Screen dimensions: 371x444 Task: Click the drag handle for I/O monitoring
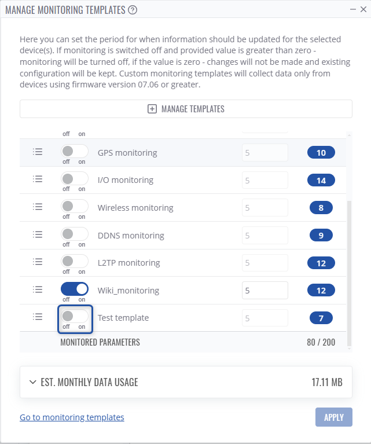click(x=38, y=179)
